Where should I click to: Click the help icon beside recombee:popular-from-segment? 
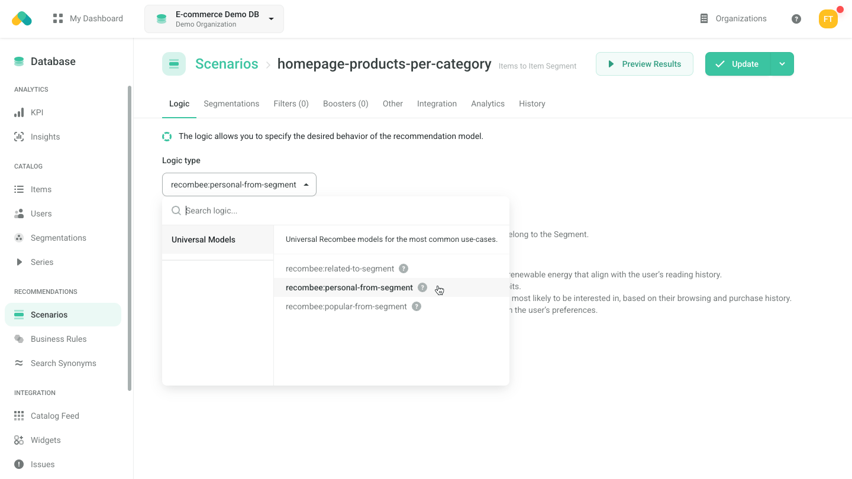pyautogui.click(x=417, y=306)
